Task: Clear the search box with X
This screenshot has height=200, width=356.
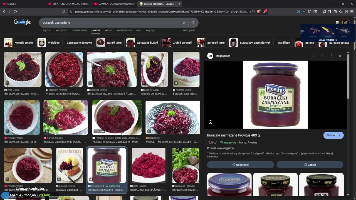Action: pos(184,22)
